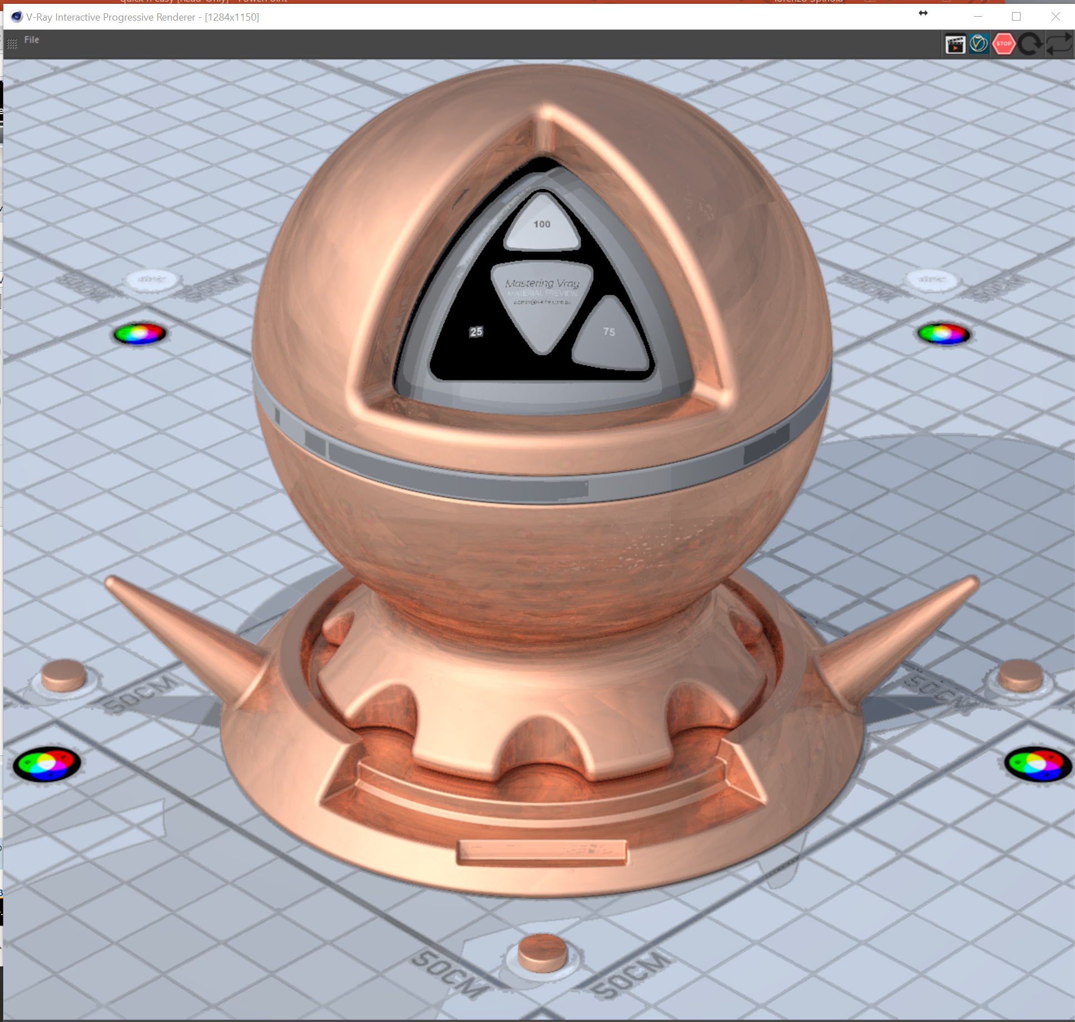Open the File menu

32,40
